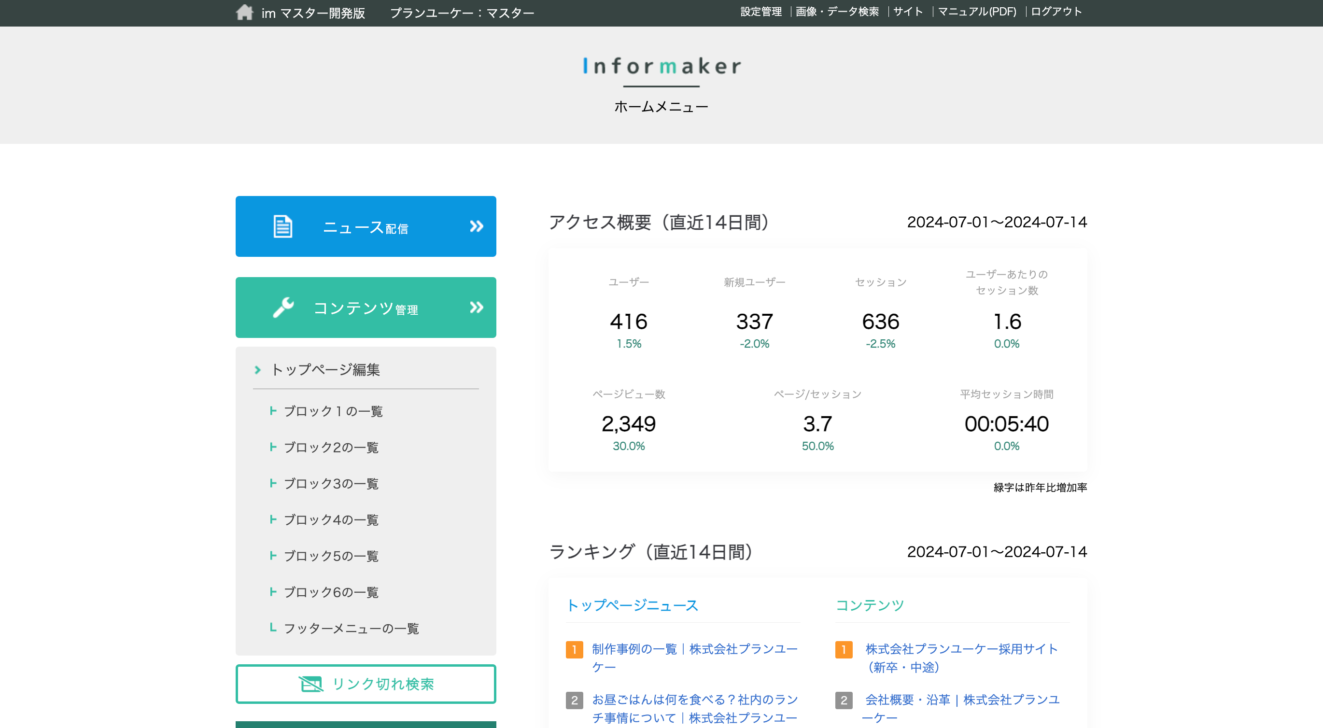Open ブロック6の一覧

tap(331, 592)
